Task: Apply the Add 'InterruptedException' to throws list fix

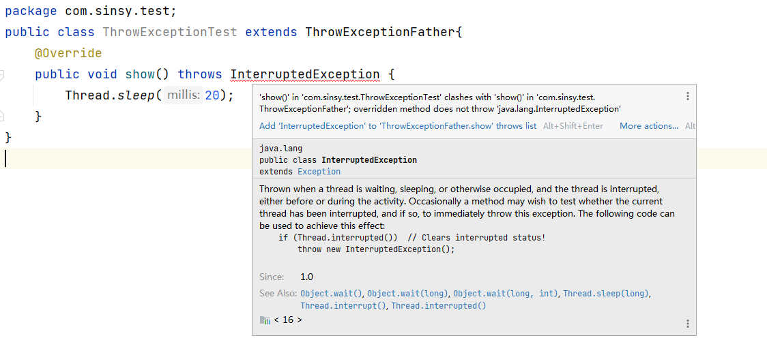Action: coord(398,126)
